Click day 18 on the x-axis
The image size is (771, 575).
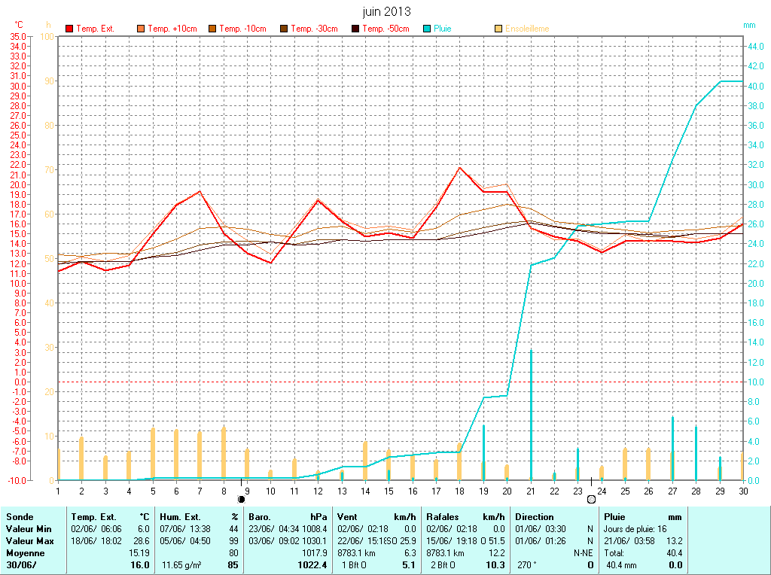click(459, 491)
